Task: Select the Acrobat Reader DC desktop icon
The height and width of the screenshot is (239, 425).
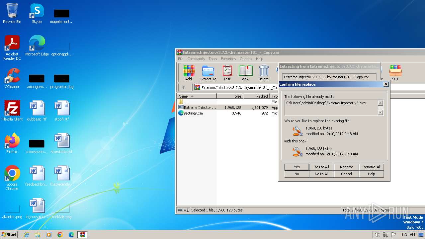Action: tap(12, 48)
